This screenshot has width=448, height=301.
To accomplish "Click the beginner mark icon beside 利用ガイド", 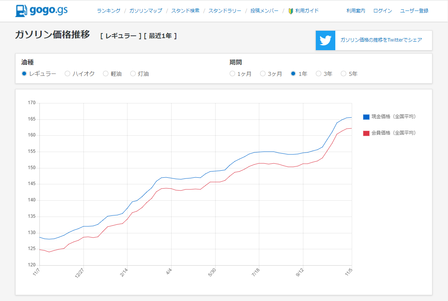I will [290, 11].
